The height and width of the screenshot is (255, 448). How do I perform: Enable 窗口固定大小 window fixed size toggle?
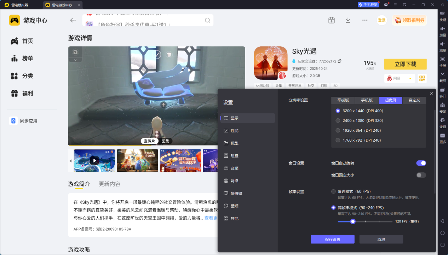click(x=421, y=175)
